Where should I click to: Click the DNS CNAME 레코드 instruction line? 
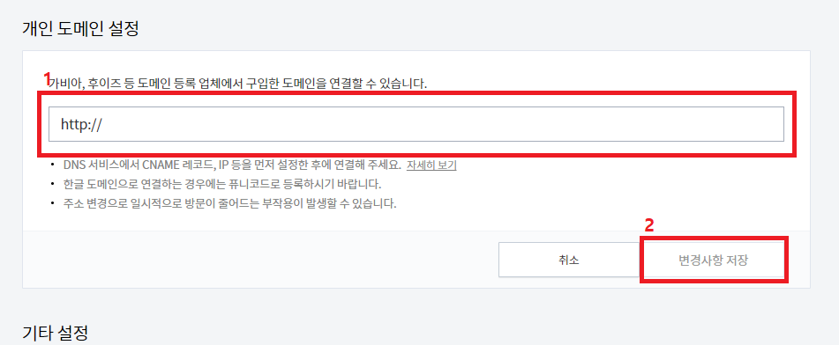(232, 165)
